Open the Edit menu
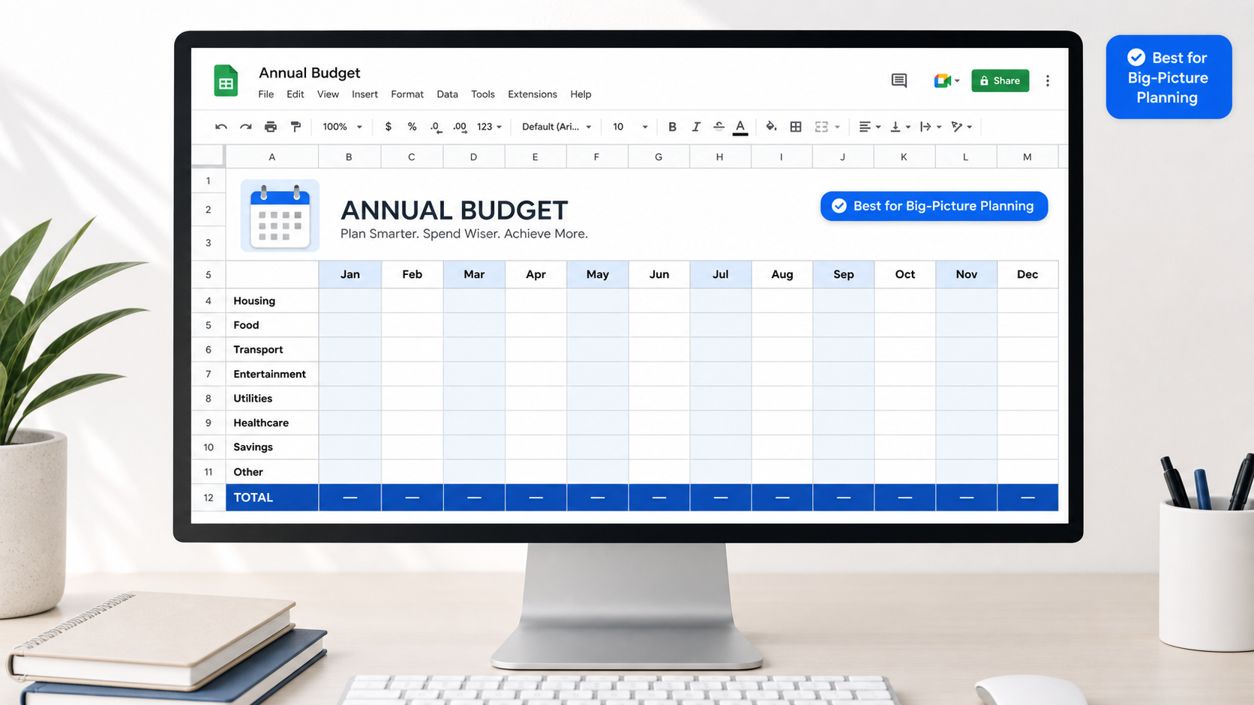Screen dimensions: 1254x705 [295, 94]
